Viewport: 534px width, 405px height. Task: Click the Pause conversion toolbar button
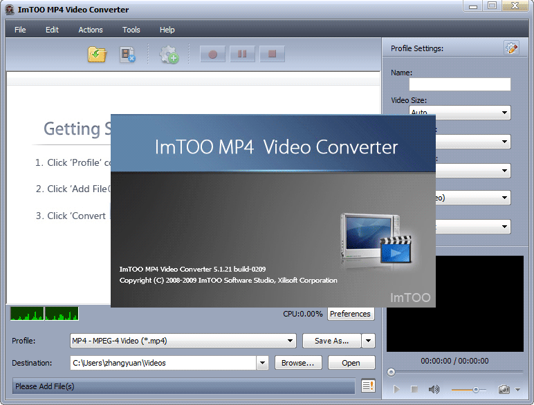coord(242,54)
